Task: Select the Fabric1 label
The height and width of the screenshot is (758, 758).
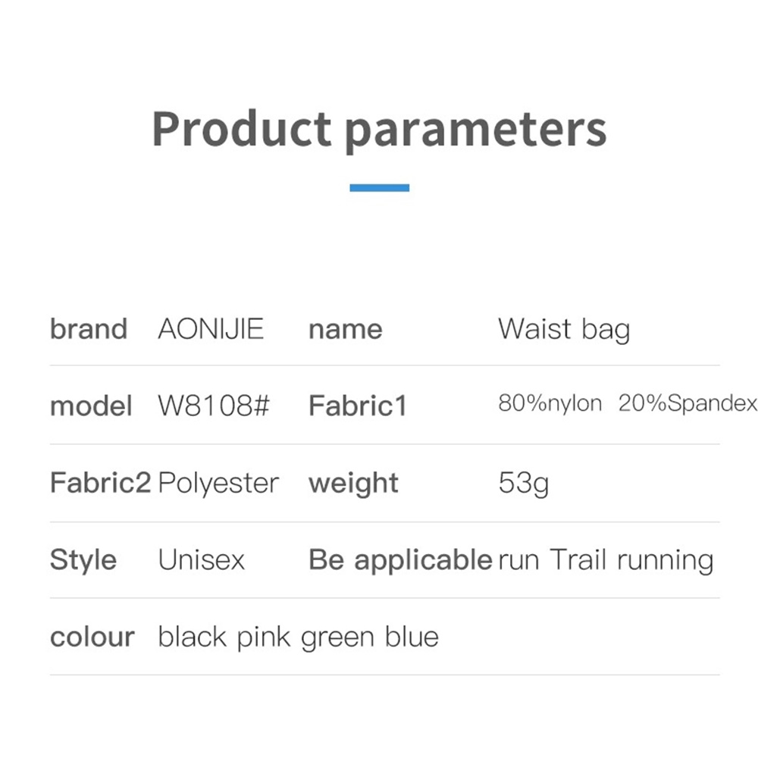Action: click(x=358, y=406)
